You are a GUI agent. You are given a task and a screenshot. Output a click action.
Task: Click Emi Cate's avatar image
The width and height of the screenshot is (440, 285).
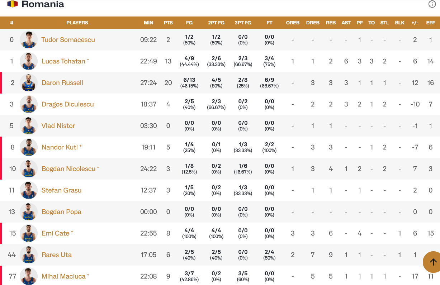[29, 233]
